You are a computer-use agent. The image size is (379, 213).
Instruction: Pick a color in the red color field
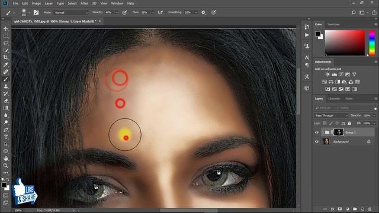pyautogui.click(x=345, y=43)
